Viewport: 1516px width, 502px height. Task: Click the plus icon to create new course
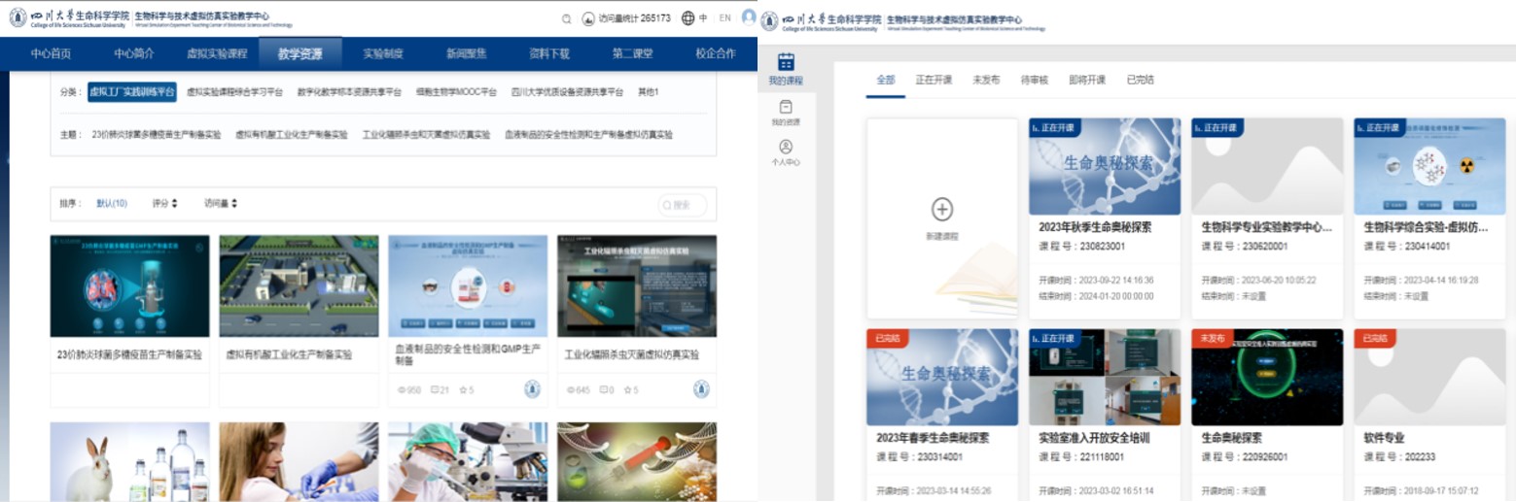941,209
